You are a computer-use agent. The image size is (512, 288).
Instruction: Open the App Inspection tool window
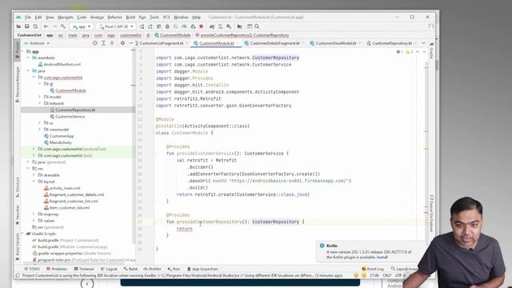[x=202, y=269]
